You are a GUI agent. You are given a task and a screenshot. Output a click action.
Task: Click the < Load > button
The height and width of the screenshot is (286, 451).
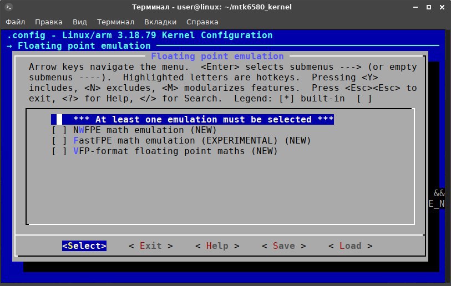click(350, 246)
